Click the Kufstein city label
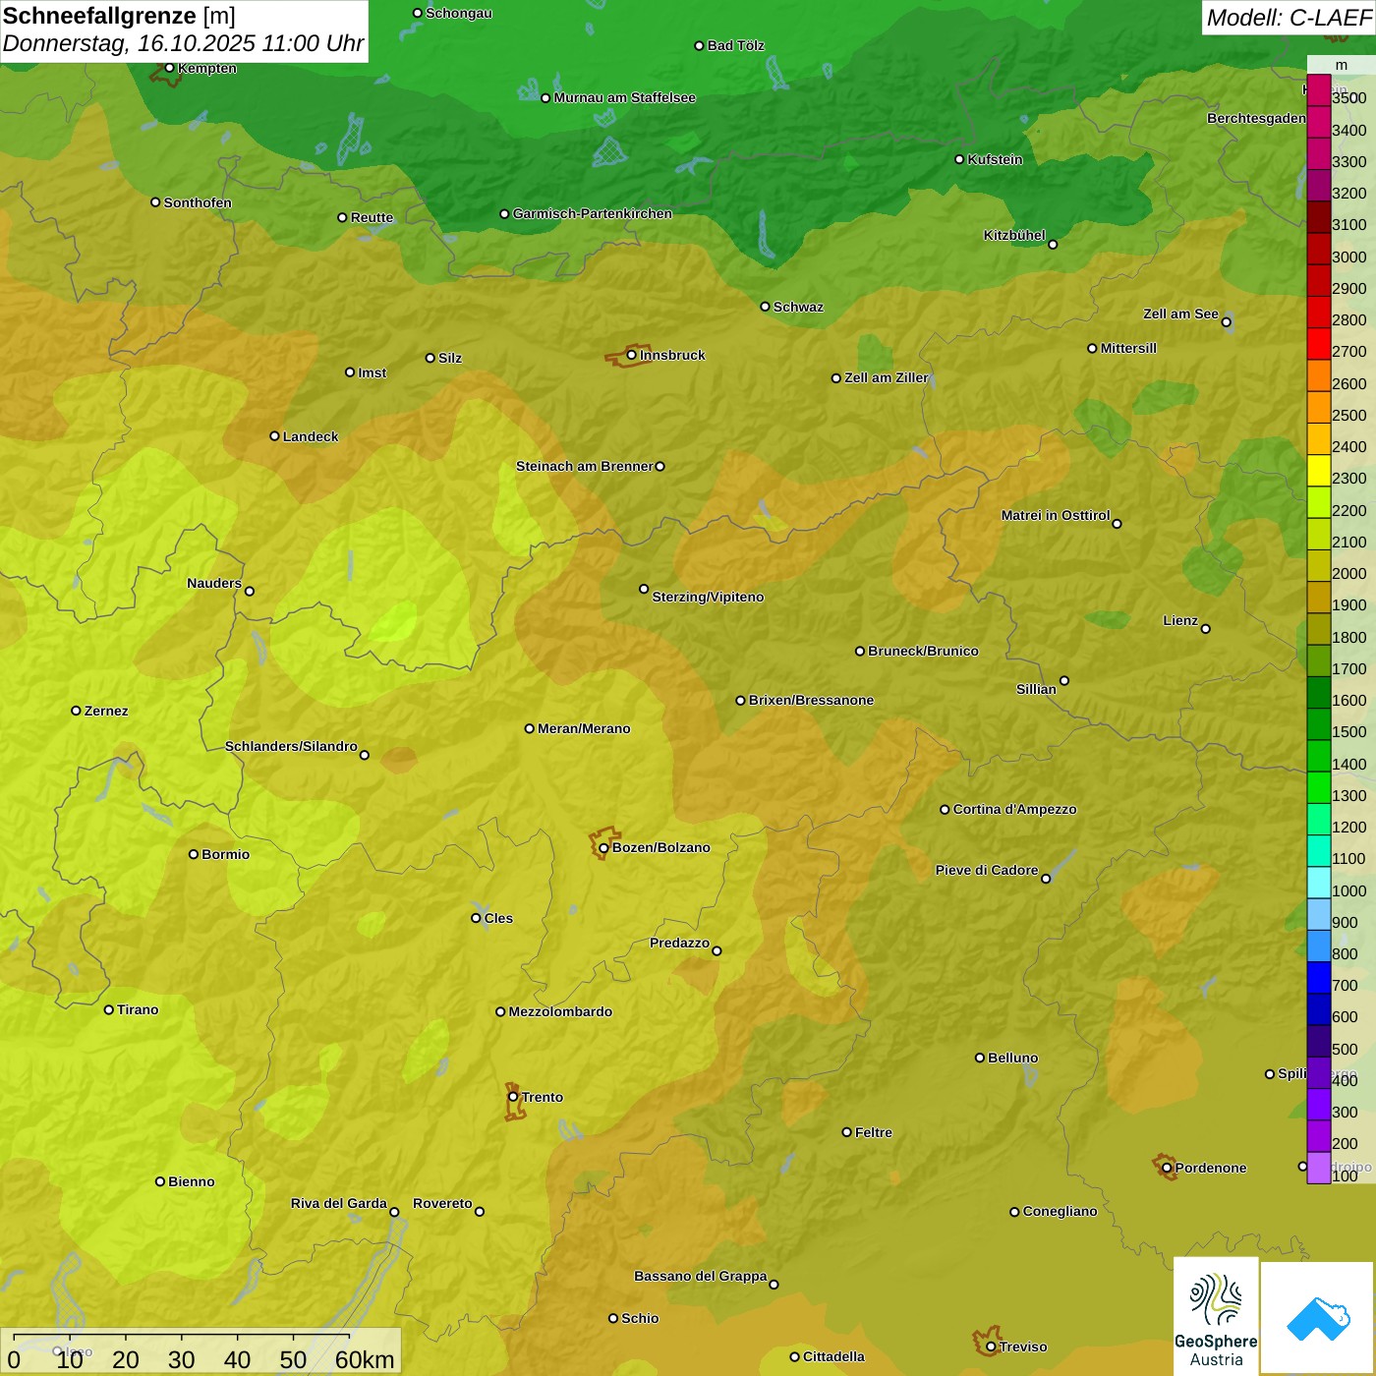Image resolution: width=1376 pixels, height=1376 pixels. (995, 159)
